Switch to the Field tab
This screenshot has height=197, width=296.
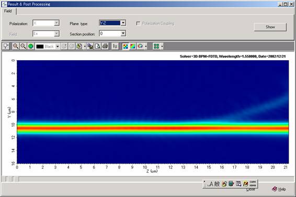click(8, 11)
